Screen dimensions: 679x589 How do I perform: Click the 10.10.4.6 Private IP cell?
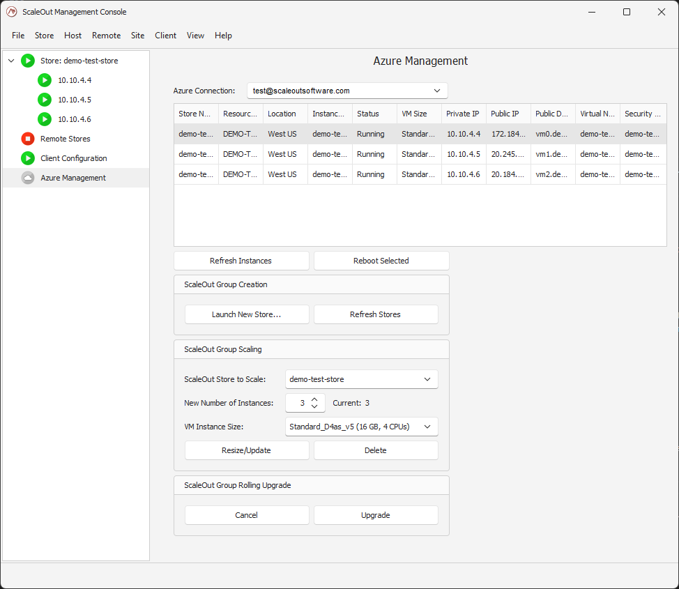pos(464,174)
